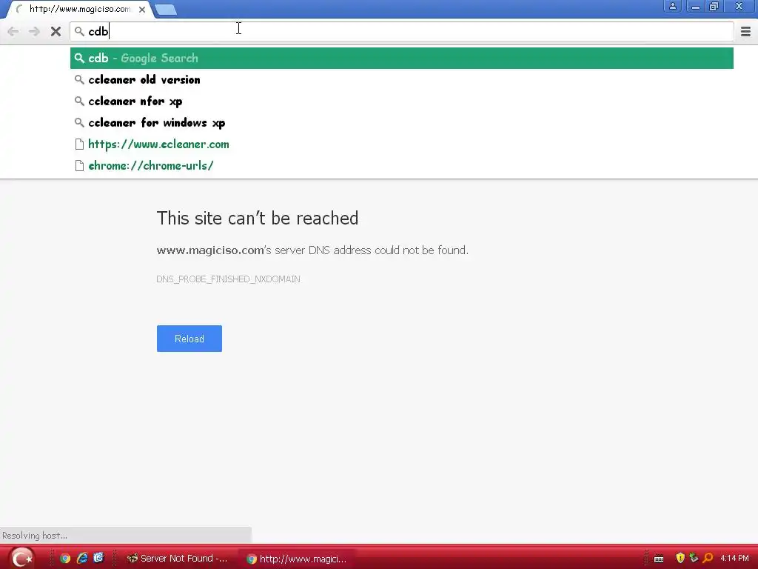Click the Reload button
758x569 pixels.
[189, 339]
